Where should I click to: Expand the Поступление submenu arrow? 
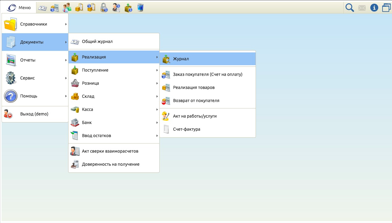[x=157, y=70]
